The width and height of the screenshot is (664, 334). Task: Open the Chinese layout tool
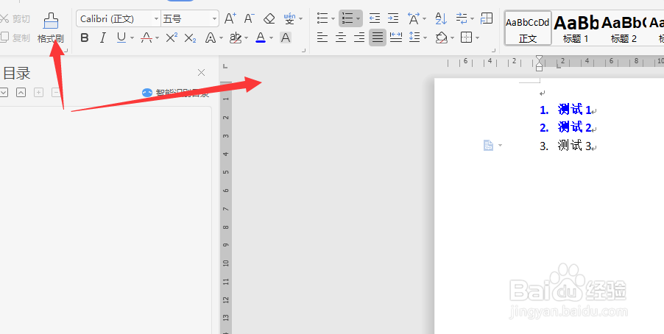point(413,18)
